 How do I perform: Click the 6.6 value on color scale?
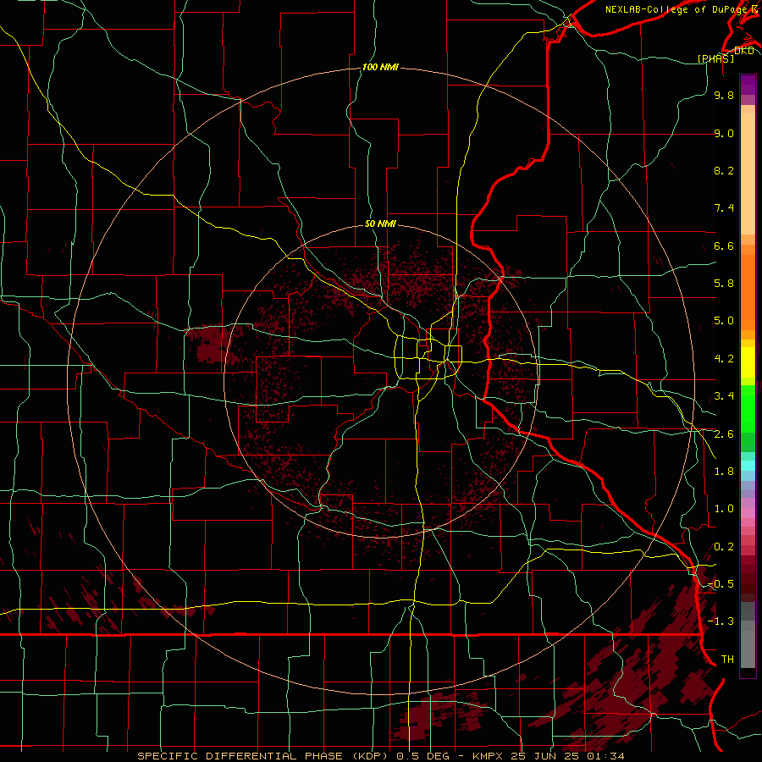pos(724,246)
